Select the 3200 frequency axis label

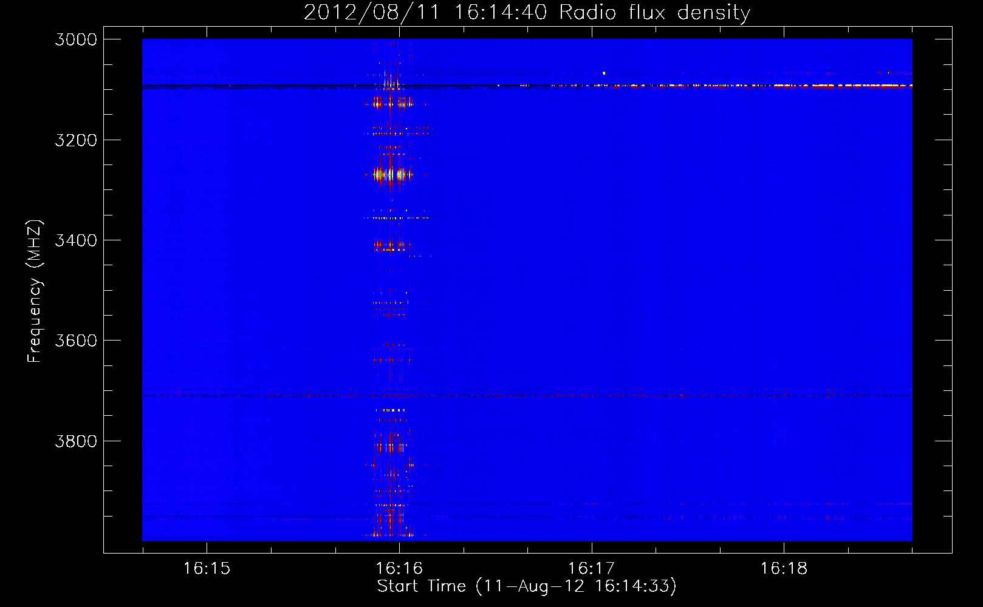click(76, 140)
